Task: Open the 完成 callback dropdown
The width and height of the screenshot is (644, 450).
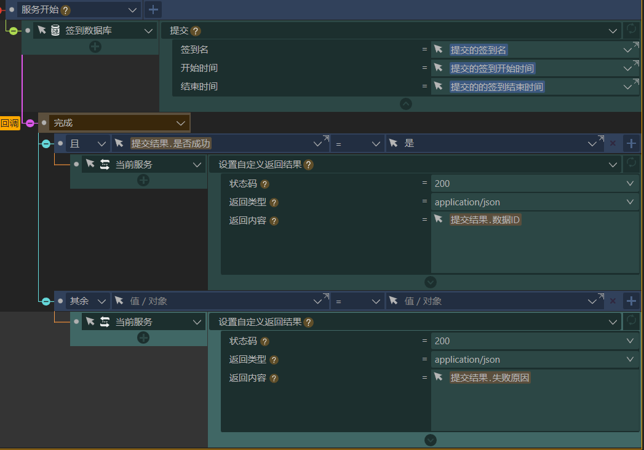Action: pos(181,123)
